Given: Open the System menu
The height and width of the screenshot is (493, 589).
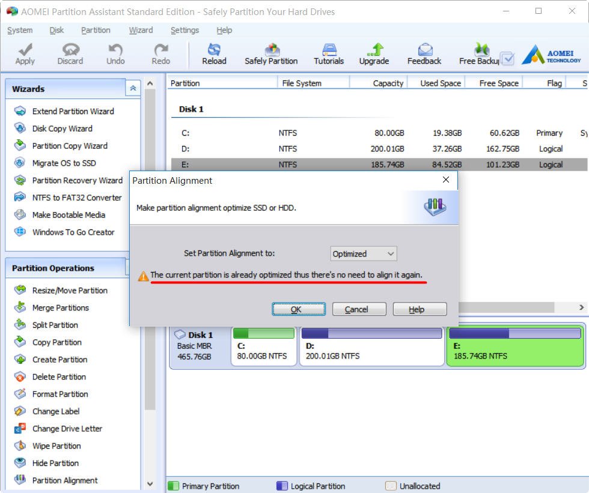Looking at the screenshot, I should point(20,31).
